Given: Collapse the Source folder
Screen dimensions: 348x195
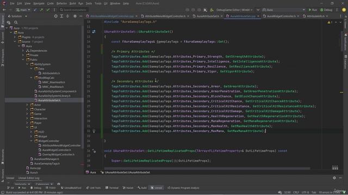Looking at the screenshot, I should click(x=15, y=42).
